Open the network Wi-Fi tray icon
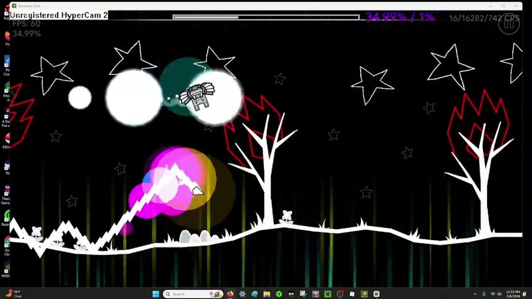Screen dimensions: 532x299 (x=493, y=294)
